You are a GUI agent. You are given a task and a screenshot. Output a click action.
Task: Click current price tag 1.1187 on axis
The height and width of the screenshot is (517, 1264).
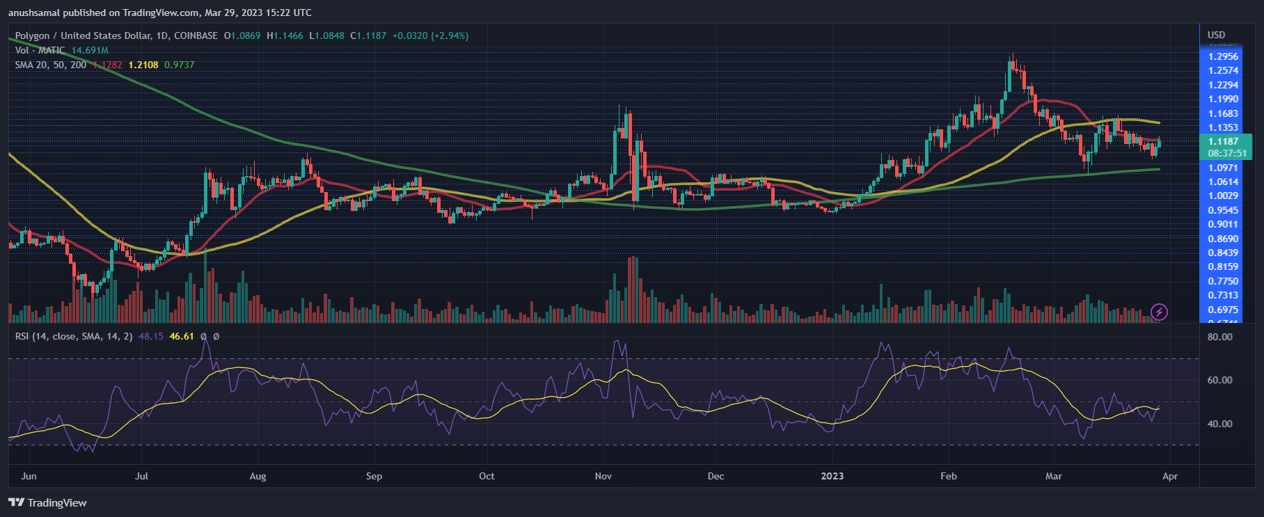pos(1223,141)
